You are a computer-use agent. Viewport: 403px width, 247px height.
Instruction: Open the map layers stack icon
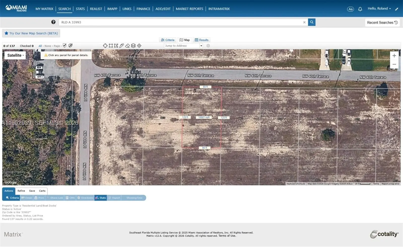[x=133, y=46]
